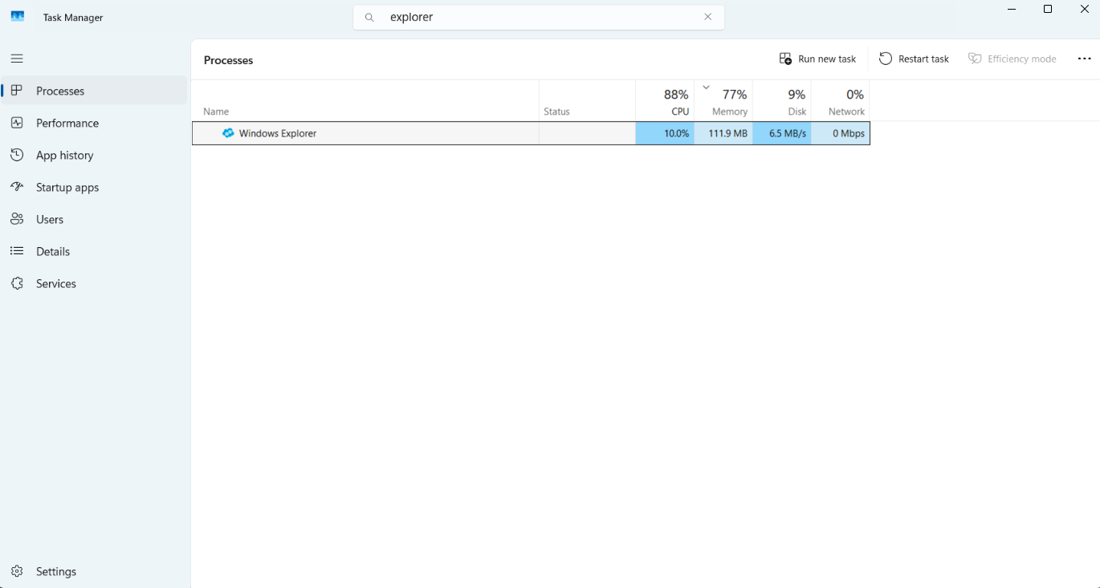The height and width of the screenshot is (588, 1100).
Task: Switch to the Details page
Action: pyautogui.click(x=95, y=251)
